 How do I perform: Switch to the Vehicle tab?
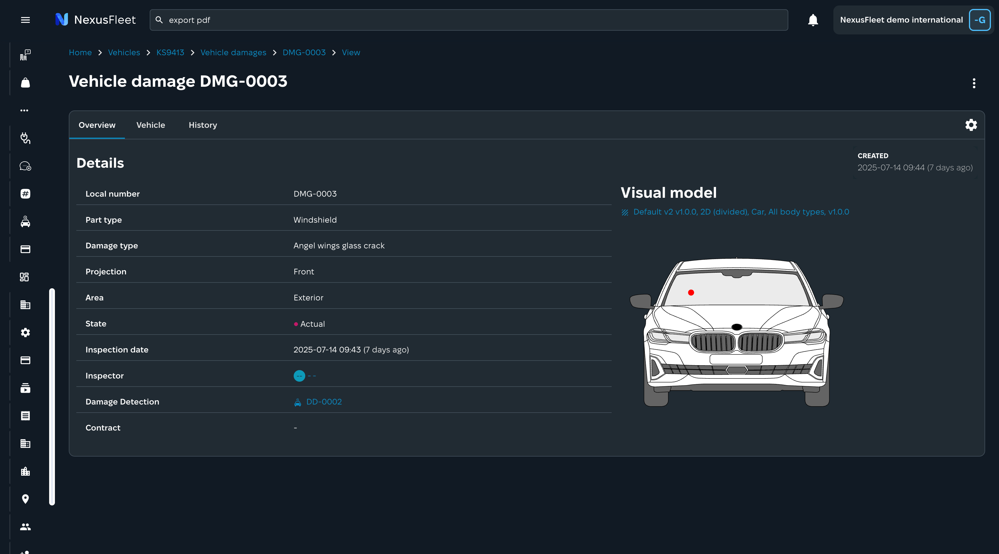point(151,125)
